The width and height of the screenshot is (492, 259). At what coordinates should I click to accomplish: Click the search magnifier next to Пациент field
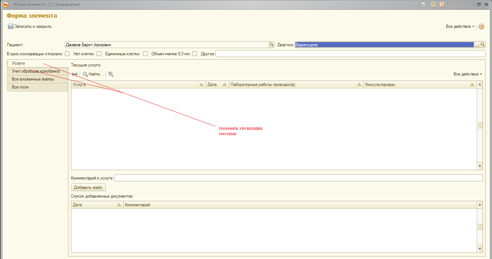click(x=272, y=45)
